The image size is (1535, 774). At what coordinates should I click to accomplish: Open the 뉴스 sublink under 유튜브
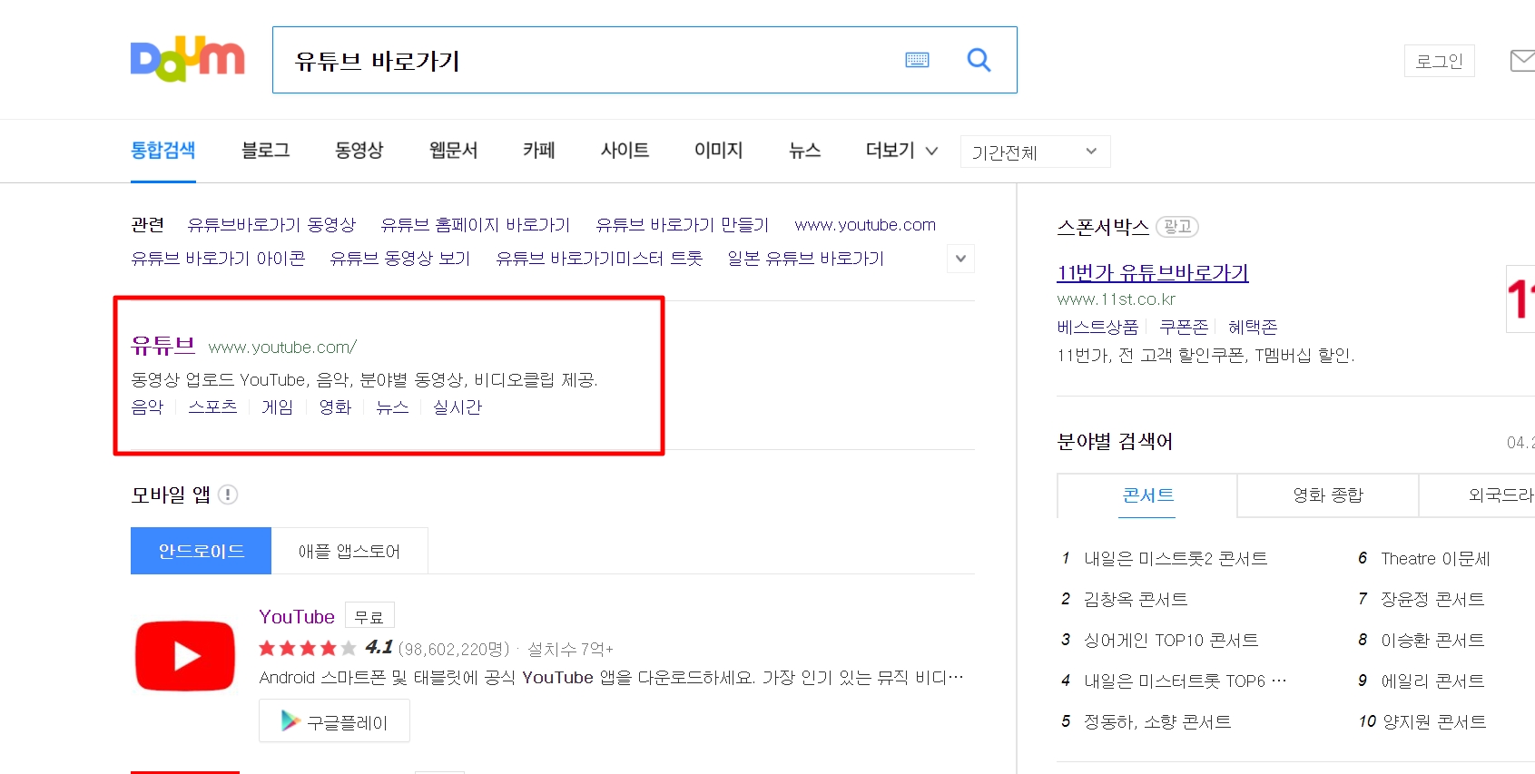pyautogui.click(x=392, y=407)
